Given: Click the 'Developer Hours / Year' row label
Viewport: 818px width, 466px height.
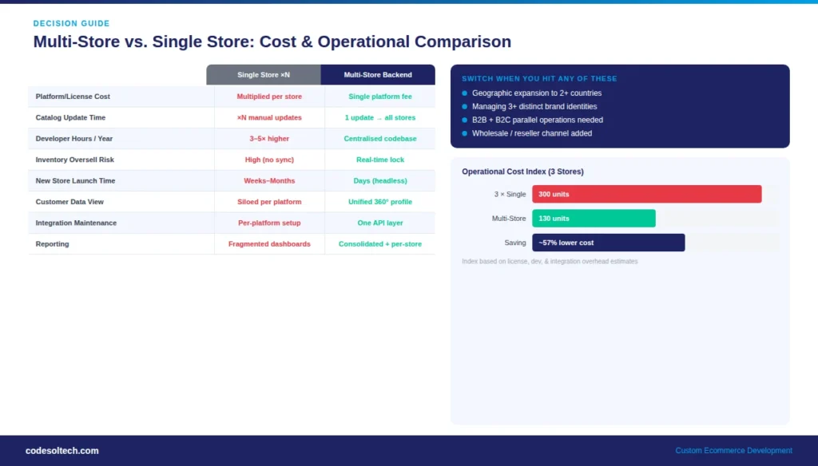Looking at the screenshot, I should pyautogui.click(x=74, y=139).
